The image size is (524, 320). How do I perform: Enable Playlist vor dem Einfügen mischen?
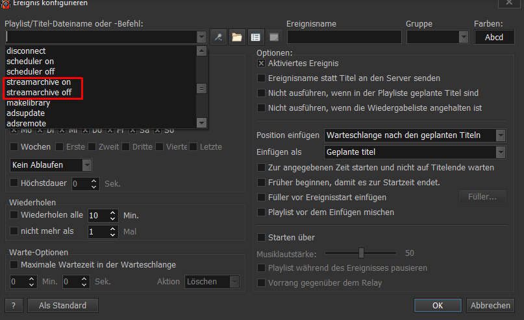point(262,212)
